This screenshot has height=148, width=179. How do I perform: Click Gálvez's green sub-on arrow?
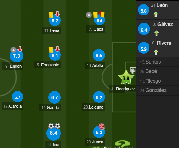(x=157, y=33)
